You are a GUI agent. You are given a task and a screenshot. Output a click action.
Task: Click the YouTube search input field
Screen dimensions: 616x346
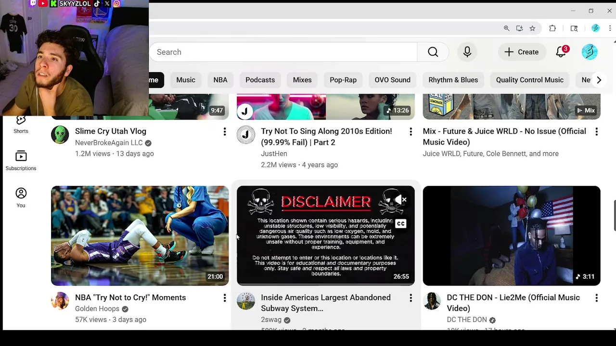(283, 52)
